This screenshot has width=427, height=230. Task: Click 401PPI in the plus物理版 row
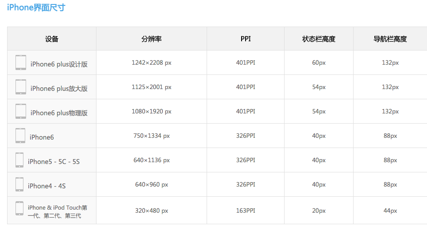(x=246, y=111)
